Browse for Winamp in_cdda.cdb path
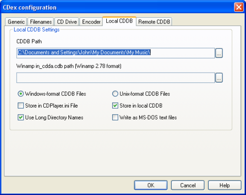The height and width of the screenshot is (195, 246). [x=219, y=78]
